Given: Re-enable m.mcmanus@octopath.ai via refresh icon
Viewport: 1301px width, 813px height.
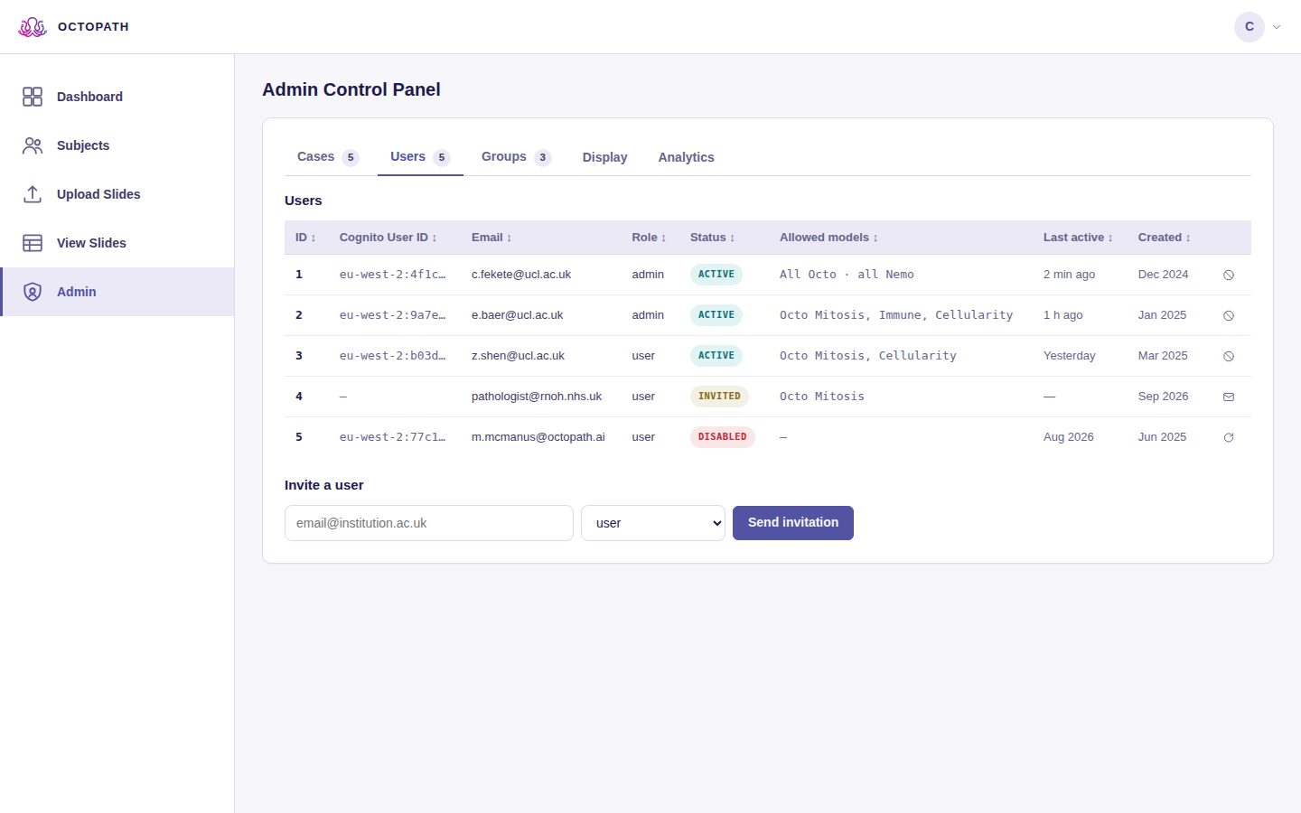Looking at the screenshot, I should [1229, 437].
